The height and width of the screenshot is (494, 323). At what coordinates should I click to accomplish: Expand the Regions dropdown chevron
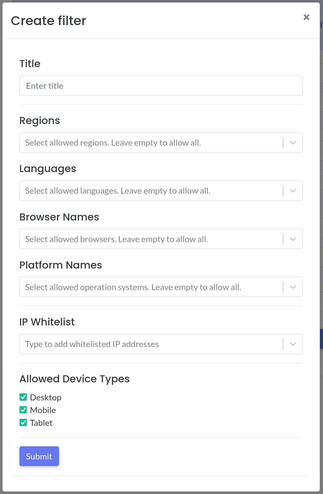293,143
